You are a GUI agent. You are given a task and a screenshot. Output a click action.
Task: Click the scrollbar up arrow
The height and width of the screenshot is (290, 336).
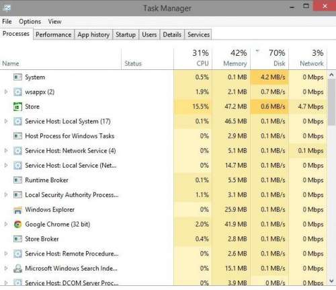coord(332,75)
